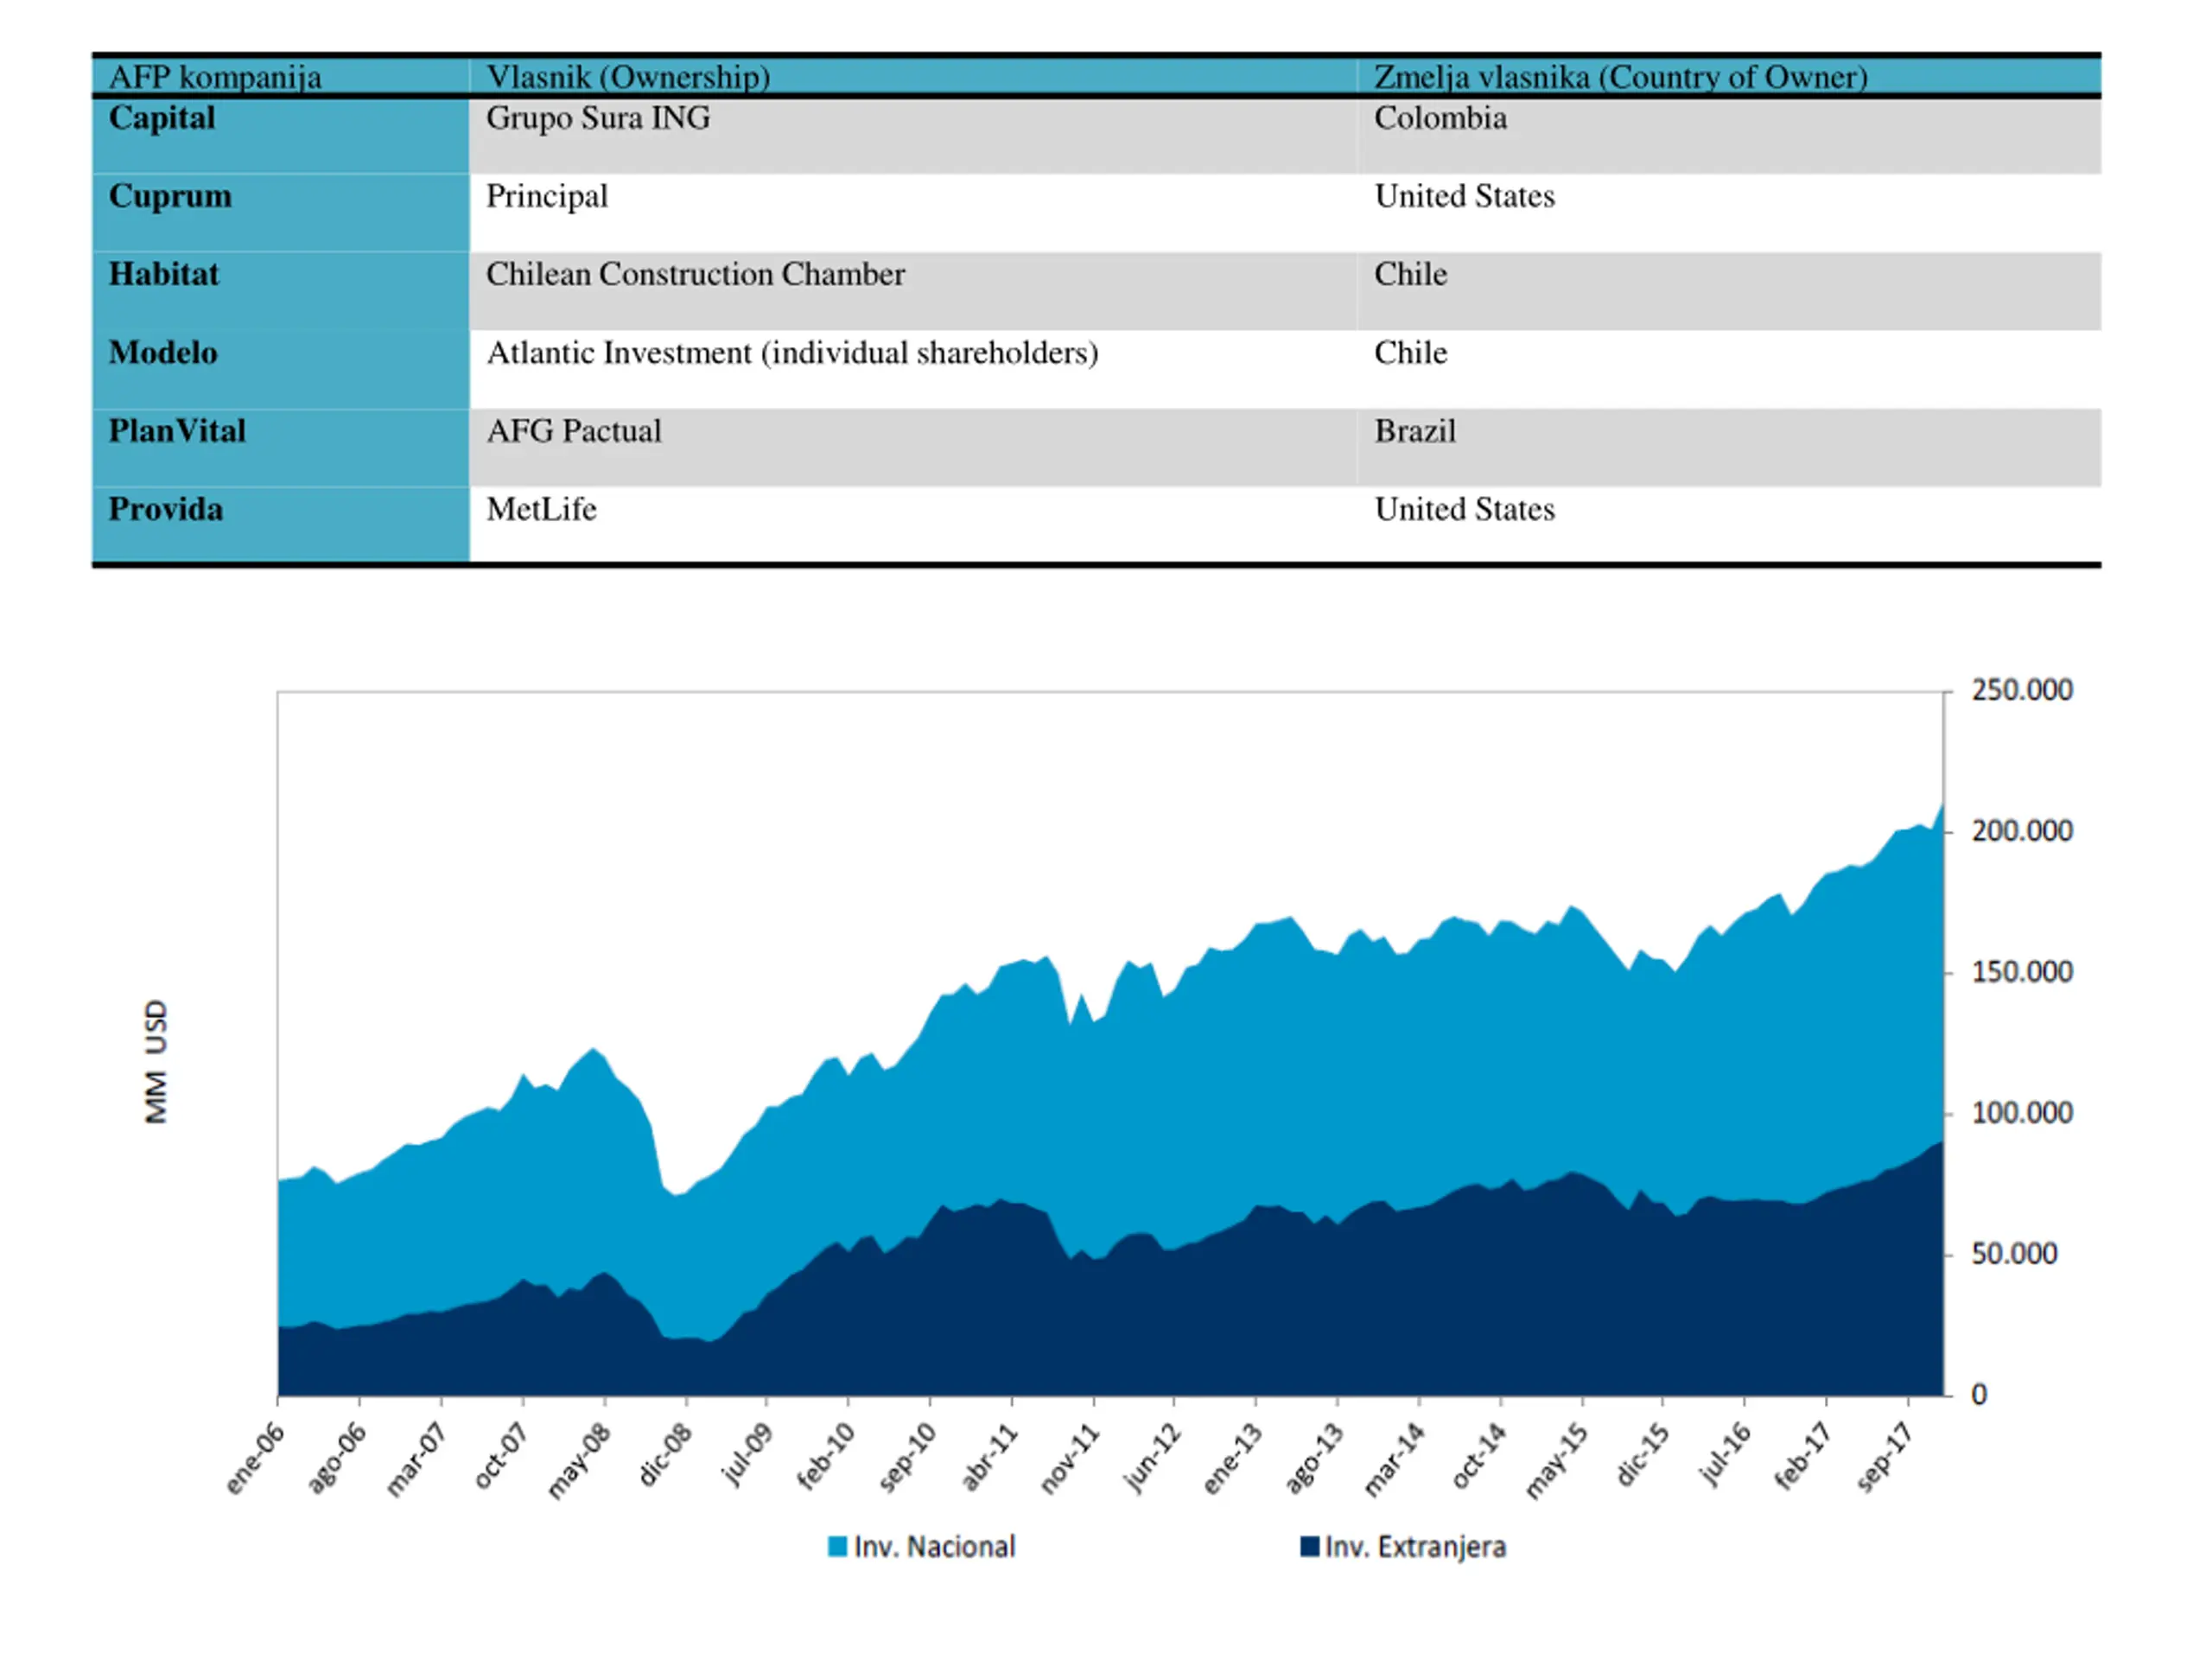The image size is (2212, 1659).
Task: Click the 'mar-14' date label
Action: coord(1394,1460)
